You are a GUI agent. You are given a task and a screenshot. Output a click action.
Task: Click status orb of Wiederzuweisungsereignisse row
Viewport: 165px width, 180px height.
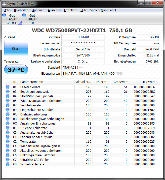click(8, 146)
